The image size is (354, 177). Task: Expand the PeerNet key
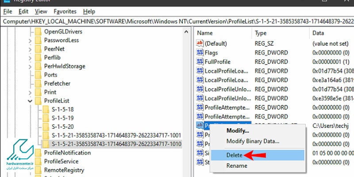[x=30, y=49]
